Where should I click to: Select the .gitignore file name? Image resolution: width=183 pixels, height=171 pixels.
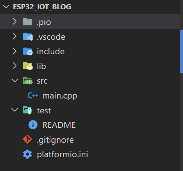pos(55,140)
